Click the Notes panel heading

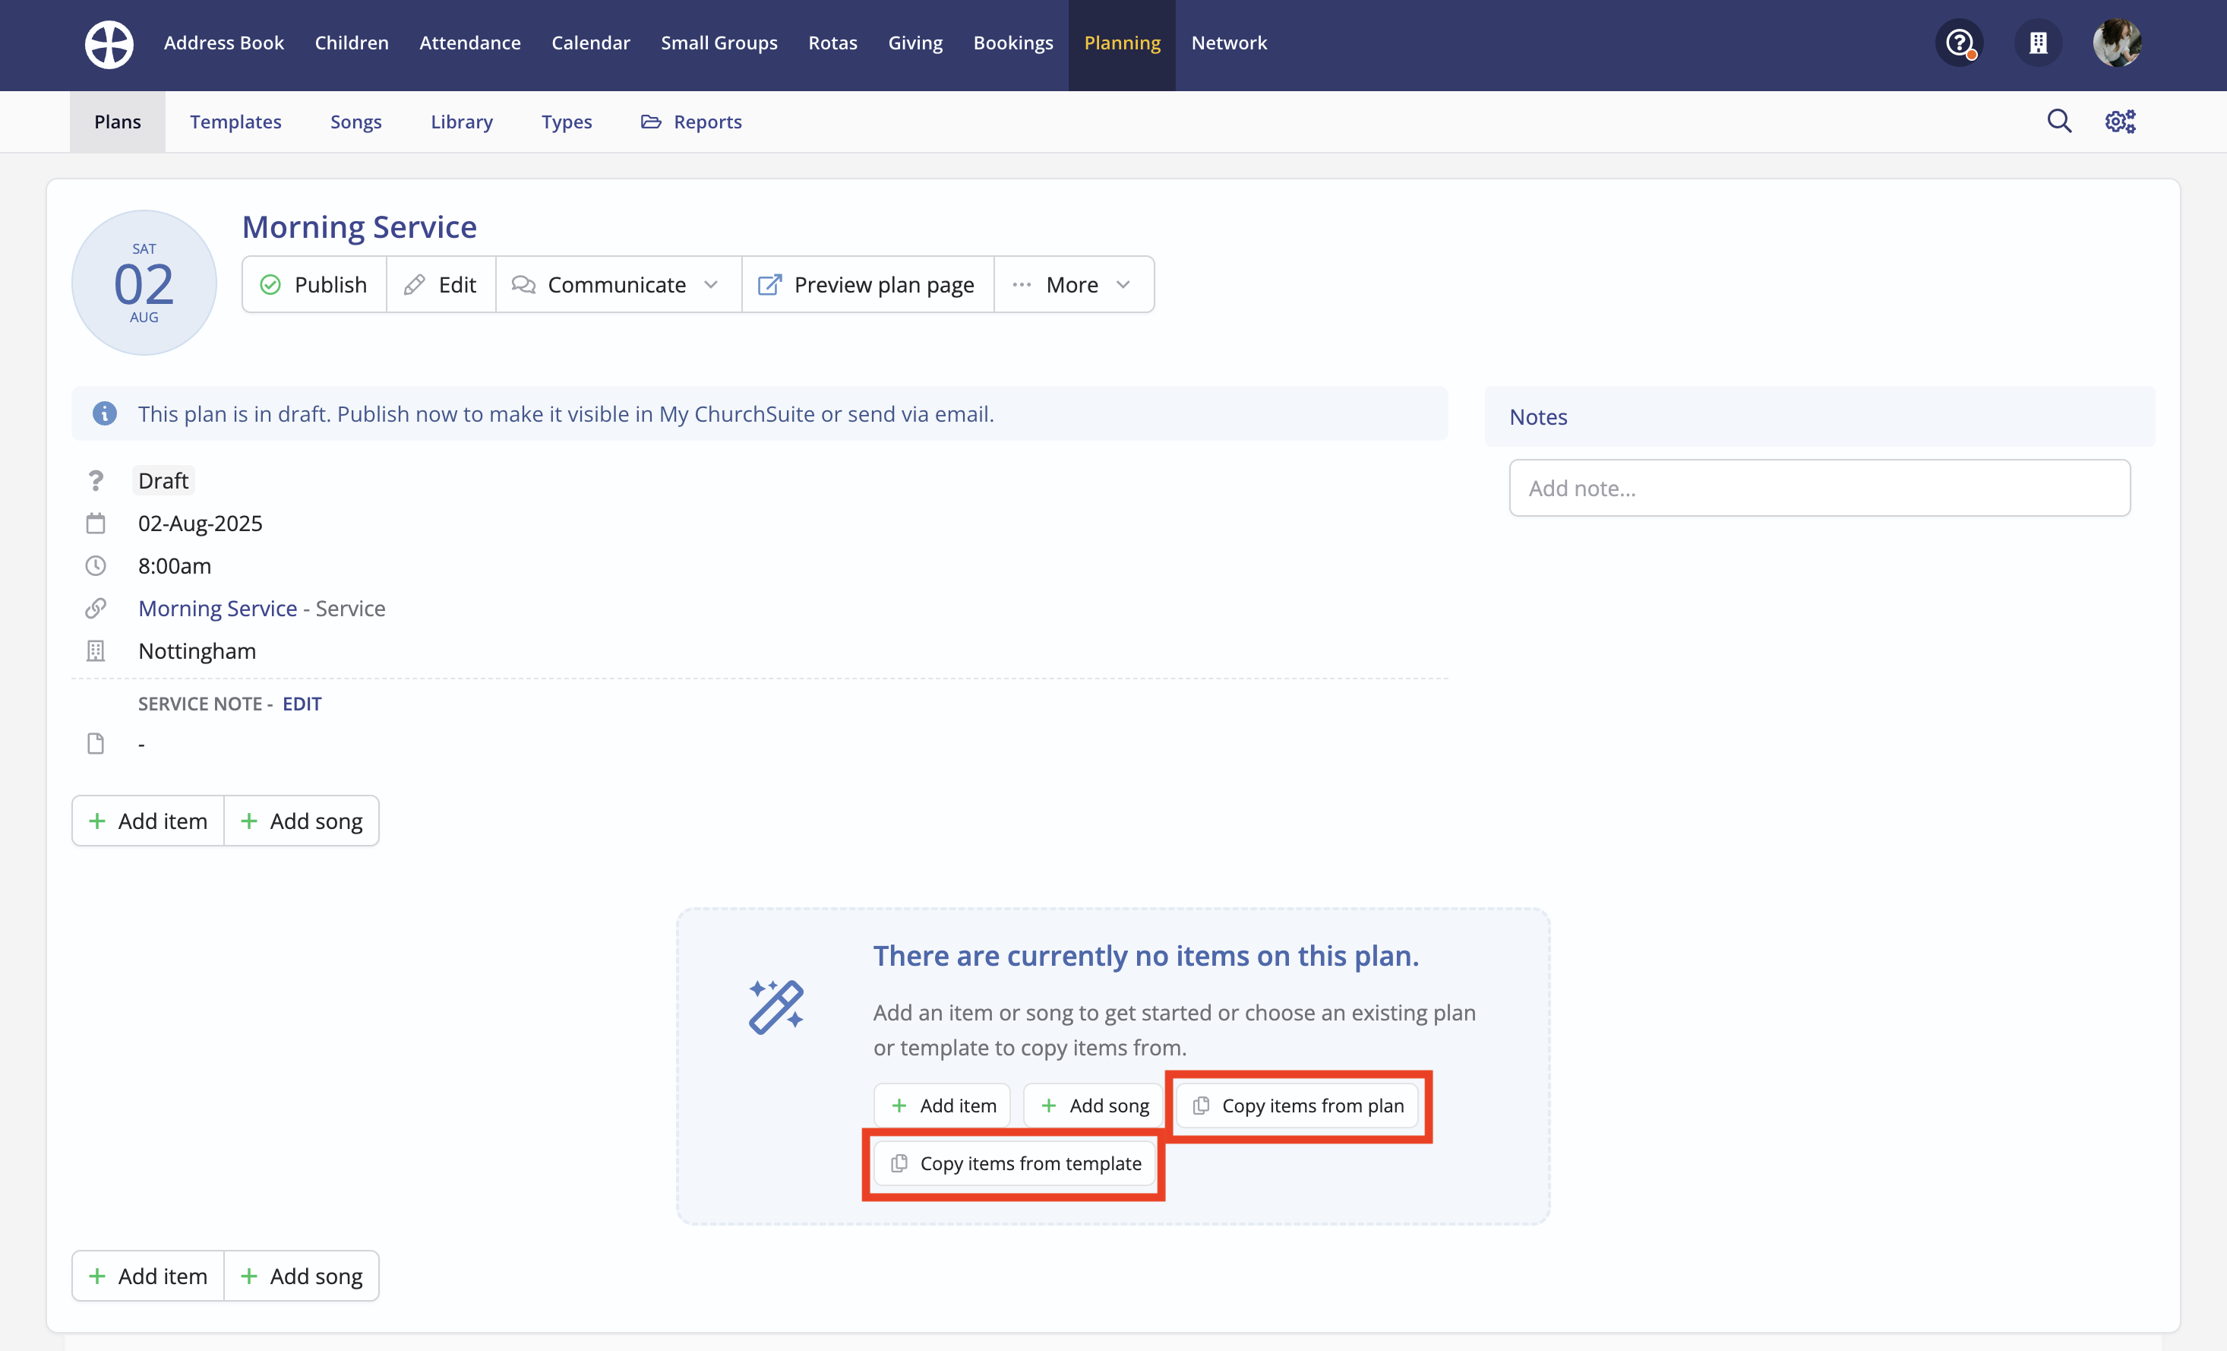[x=1538, y=416]
